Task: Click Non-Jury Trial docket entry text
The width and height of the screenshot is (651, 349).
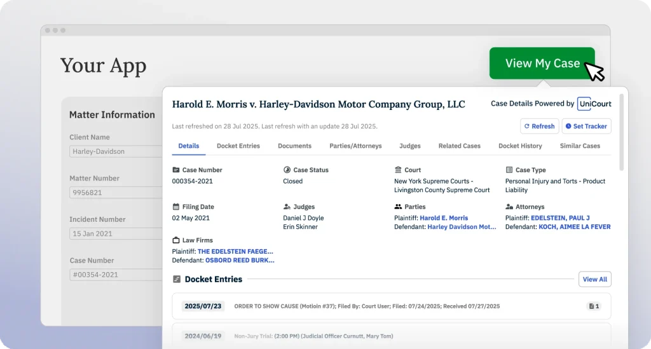Action: click(x=313, y=336)
